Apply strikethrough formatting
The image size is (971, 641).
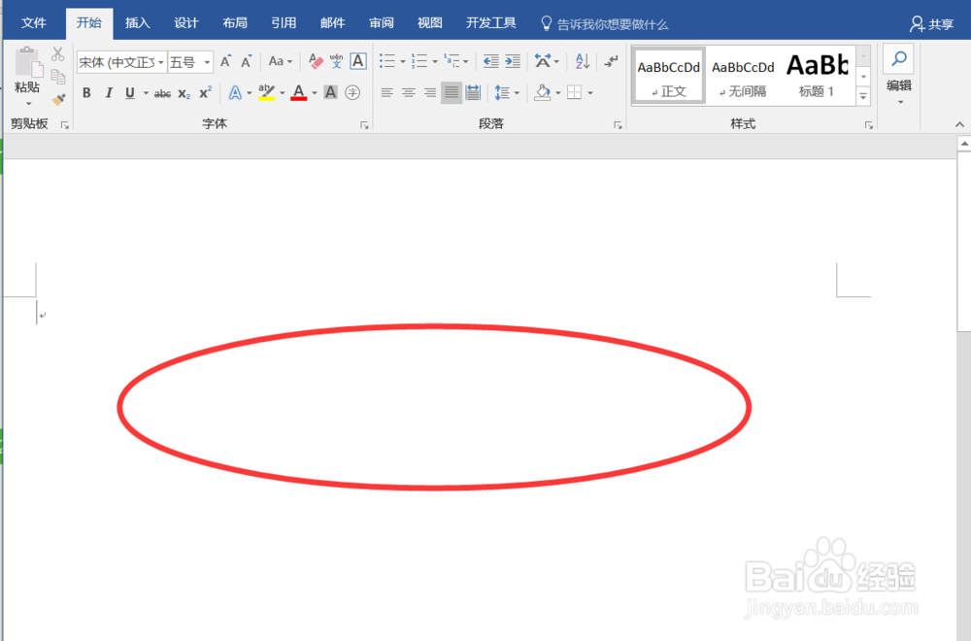click(162, 92)
